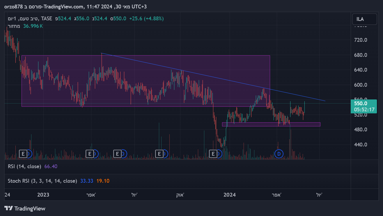The image size is (383, 216).
Task: Click the Stoch RSI orange value 19.10
Action: point(103,181)
